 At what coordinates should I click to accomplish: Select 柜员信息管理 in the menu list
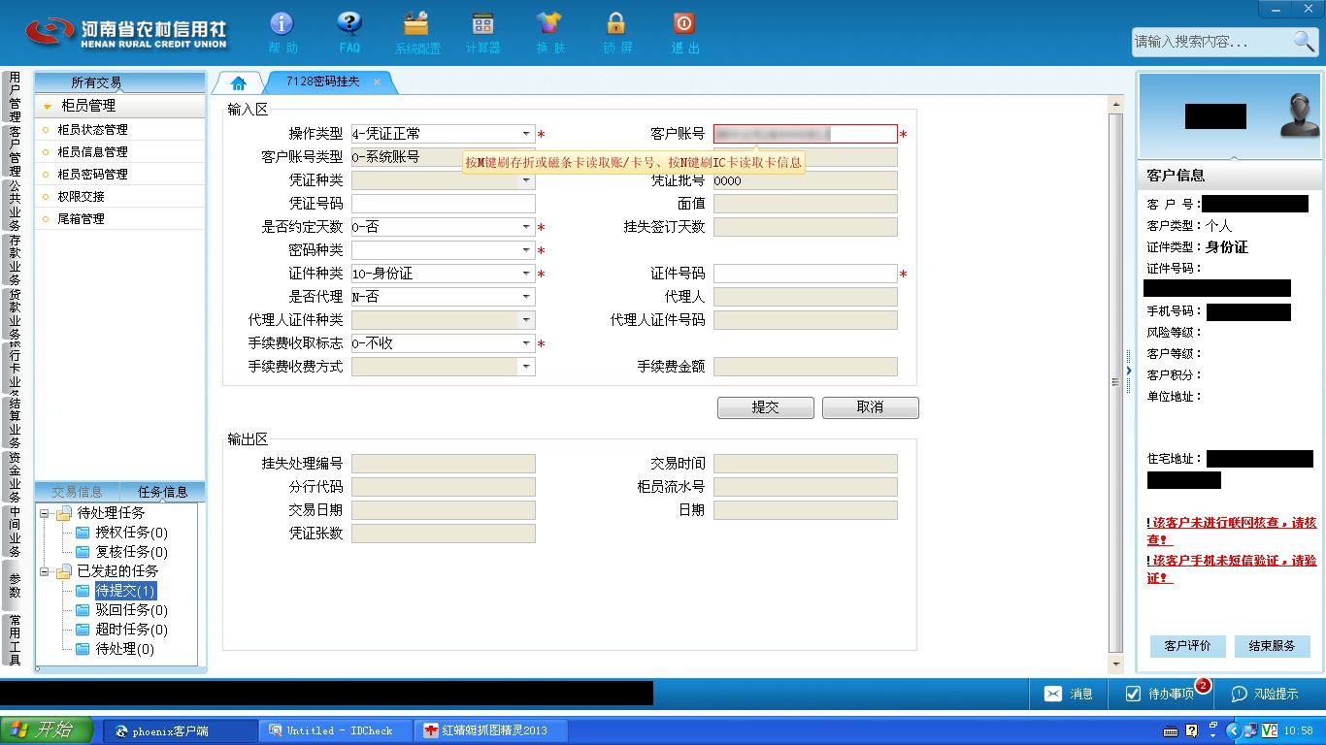[120, 152]
